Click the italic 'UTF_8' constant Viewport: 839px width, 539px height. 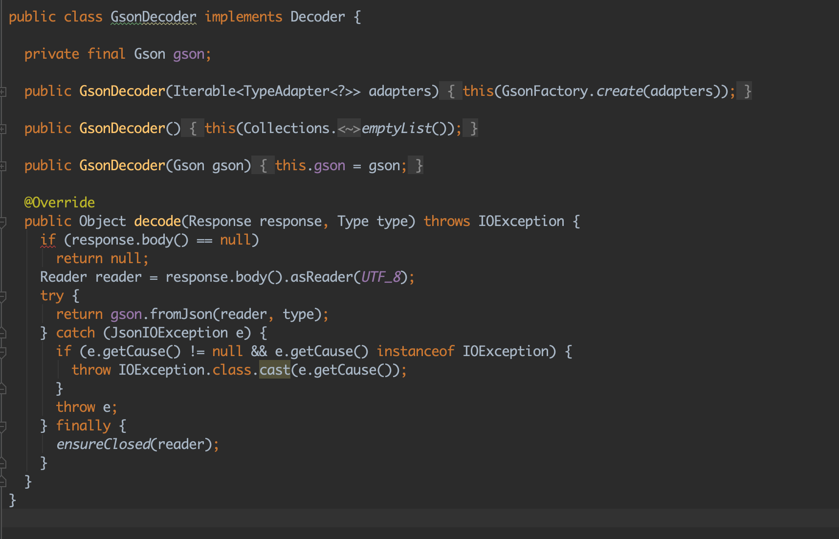381,277
